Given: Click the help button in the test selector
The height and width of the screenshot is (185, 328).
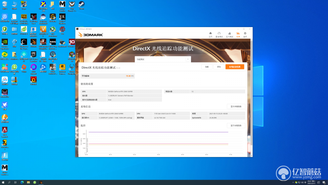Looking at the screenshot, I should (188, 59).
